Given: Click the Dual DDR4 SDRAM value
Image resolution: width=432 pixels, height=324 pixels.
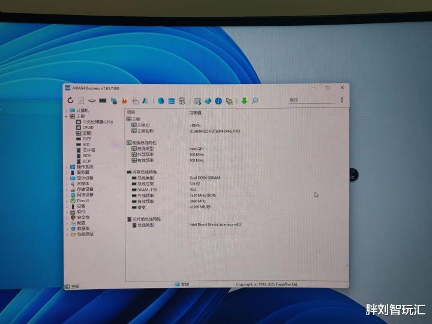Looking at the screenshot, I should click(205, 178).
